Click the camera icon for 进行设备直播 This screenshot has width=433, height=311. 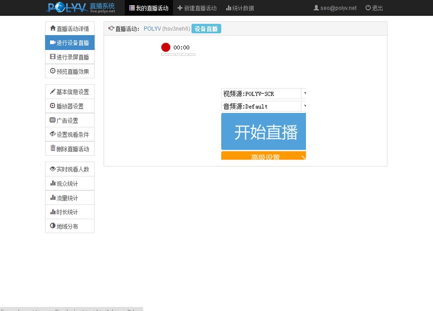click(52, 42)
